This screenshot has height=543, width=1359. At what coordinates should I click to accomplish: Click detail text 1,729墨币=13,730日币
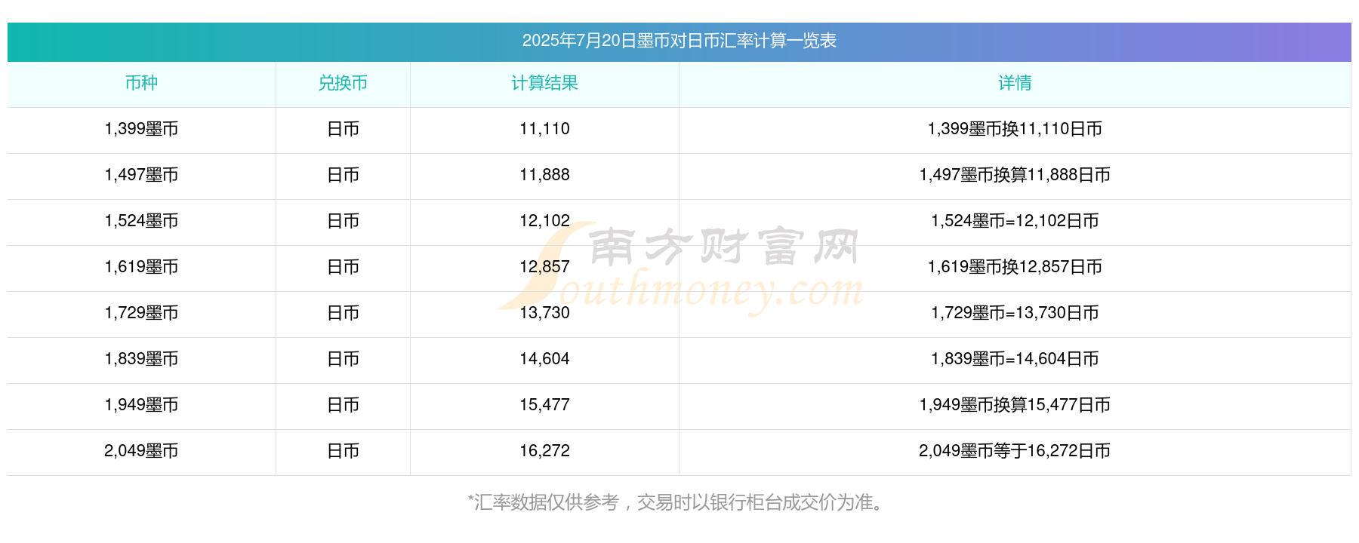[1015, 313]
